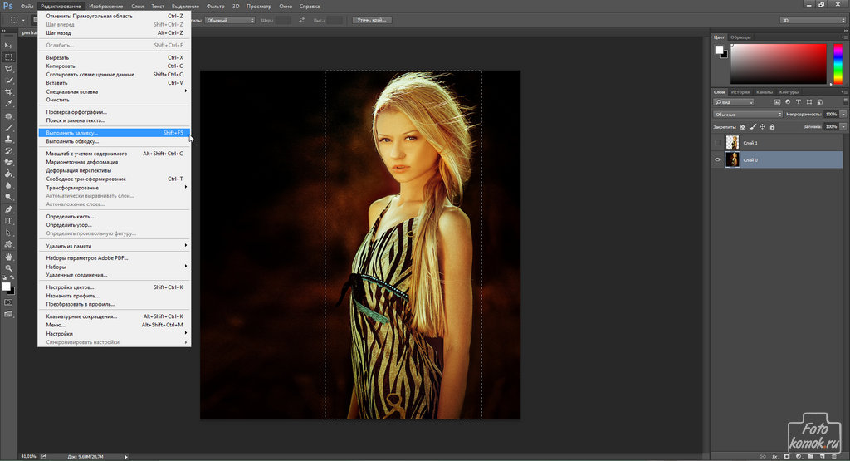Screen dimensions: 850x461
Task: Click the 'Уточн. край...' button
Action: tap(372, 19)
